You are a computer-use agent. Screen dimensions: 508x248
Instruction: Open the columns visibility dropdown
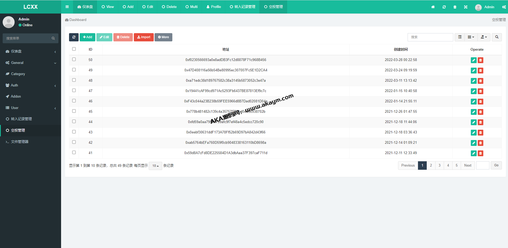[x=471, y=37]
